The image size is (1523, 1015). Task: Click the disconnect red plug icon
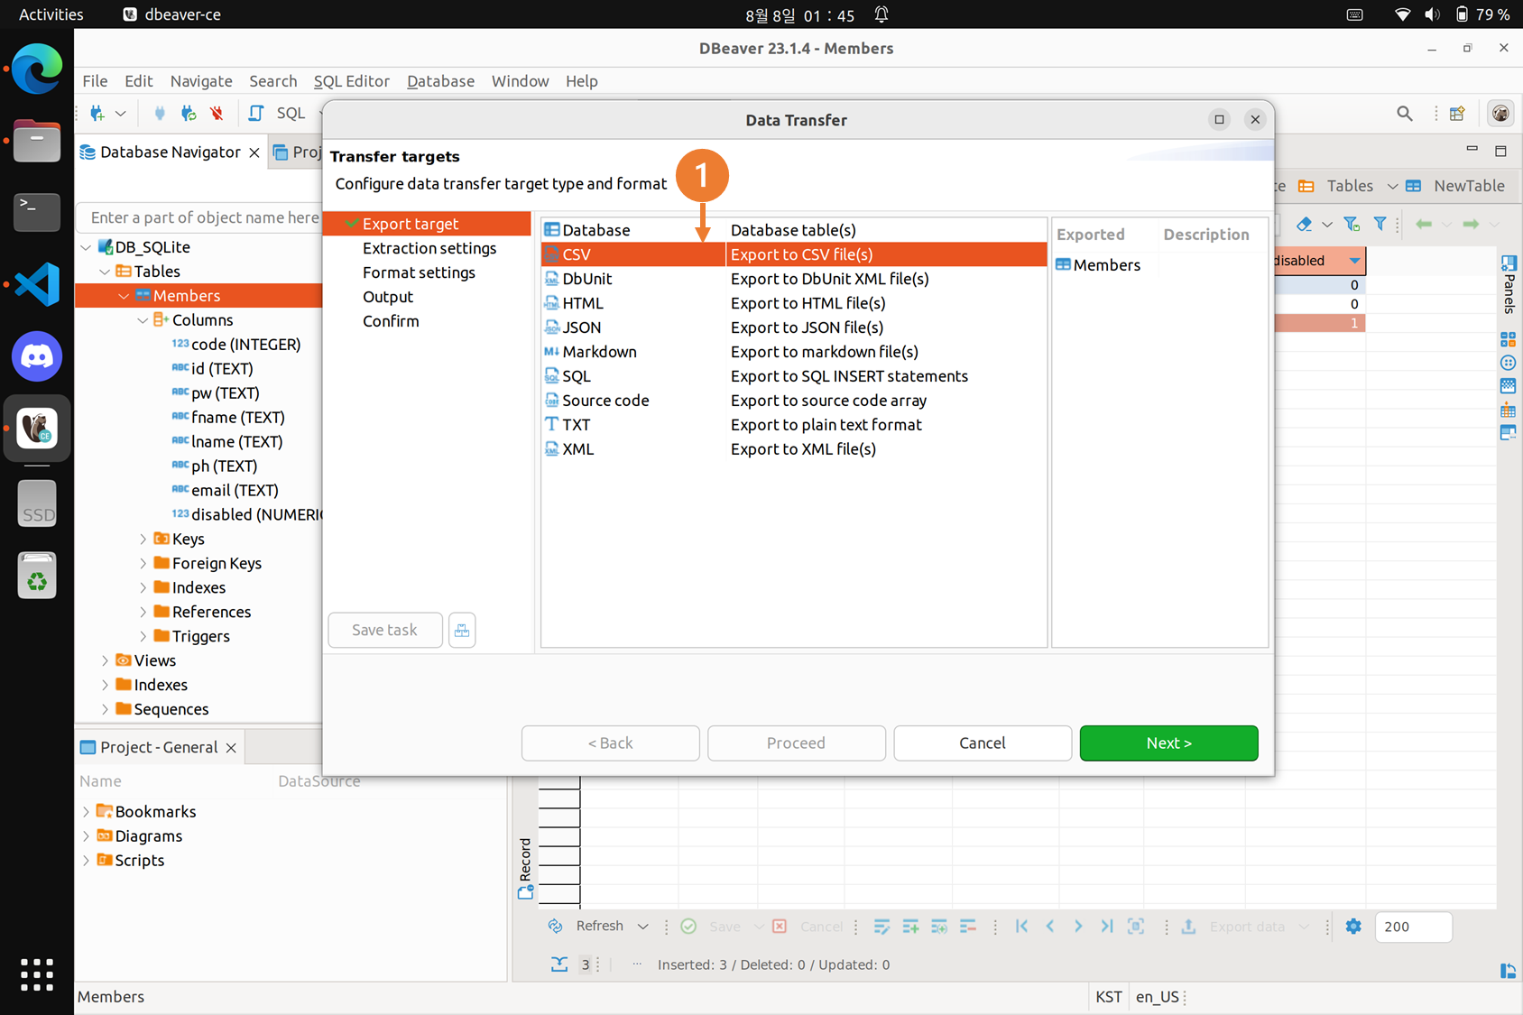pyautogui.click(x=217, y=113)
